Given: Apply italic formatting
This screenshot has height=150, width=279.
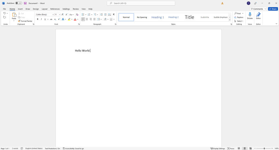Looking at the screenshot, I should (x=41, y=19).
